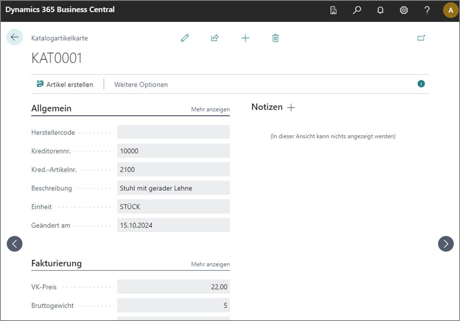Delete the record with trash icon
This screenshot has height=321, width=460.
[275, 38]
